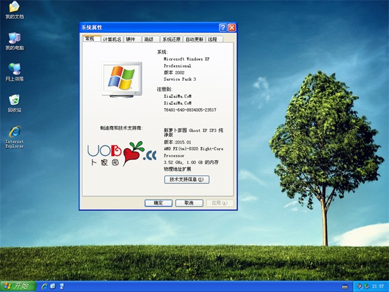Click the help question mark button in title bar
389x292 pixels.
click(x=223, y=27)
